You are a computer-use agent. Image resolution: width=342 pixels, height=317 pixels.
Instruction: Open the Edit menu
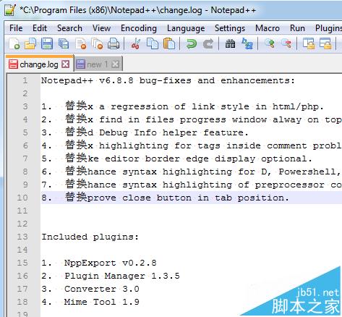[40, 28]
